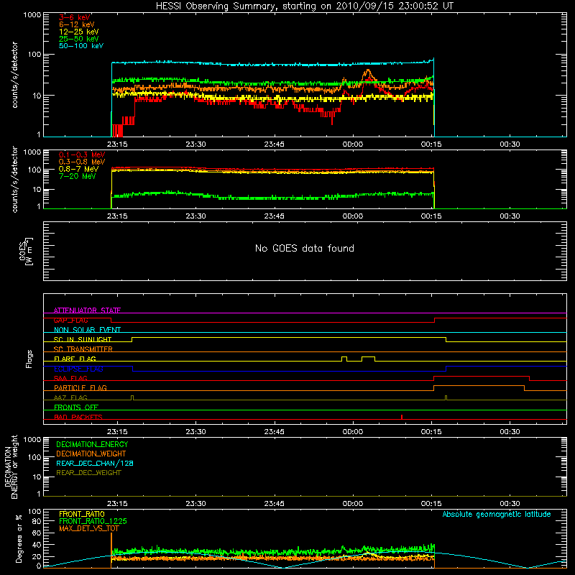The image size is (575, 575).
Task: Select the 25-50 keV legend label
Action: coord(79,39)
